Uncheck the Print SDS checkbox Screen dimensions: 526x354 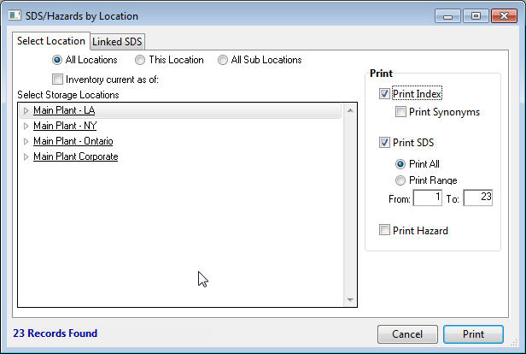click(384, 143)
